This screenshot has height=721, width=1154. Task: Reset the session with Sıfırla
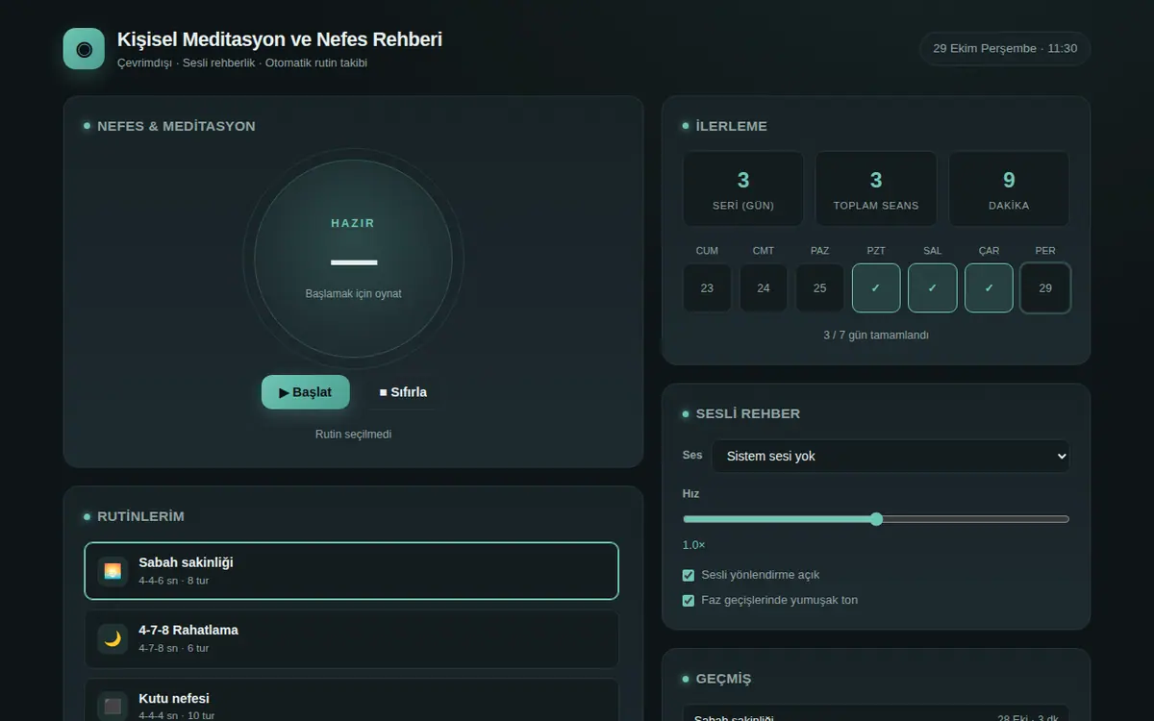[x=403, y=392]
